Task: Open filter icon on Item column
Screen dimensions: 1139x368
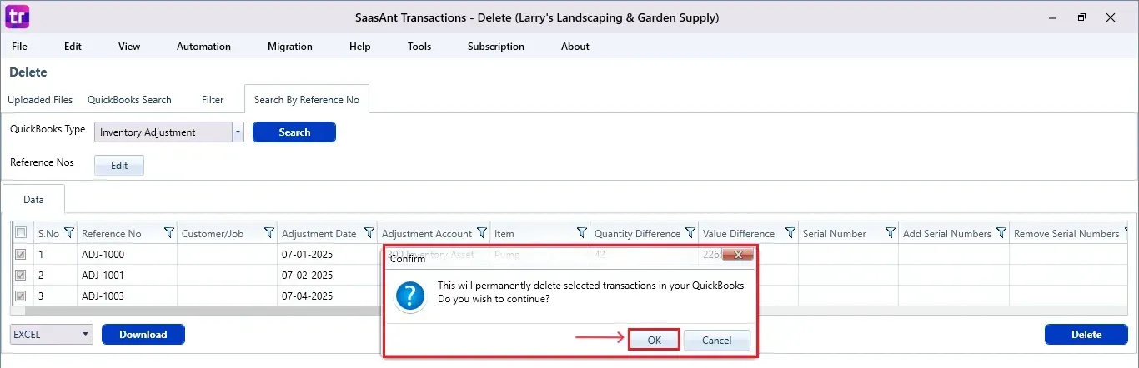Action: pyautogui.click(x=582, y=233)
